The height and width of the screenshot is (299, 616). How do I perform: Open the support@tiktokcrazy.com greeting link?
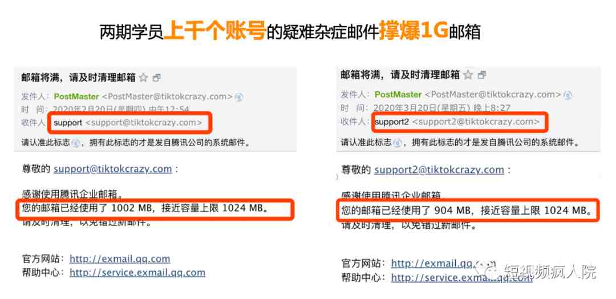[113, 169]
